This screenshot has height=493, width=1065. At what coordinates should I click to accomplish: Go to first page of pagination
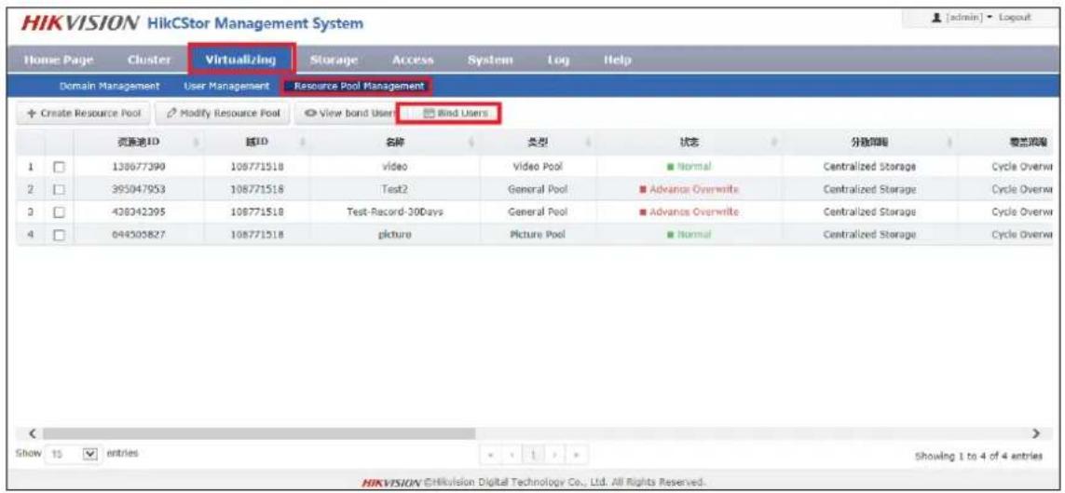(x=491, y=453)
